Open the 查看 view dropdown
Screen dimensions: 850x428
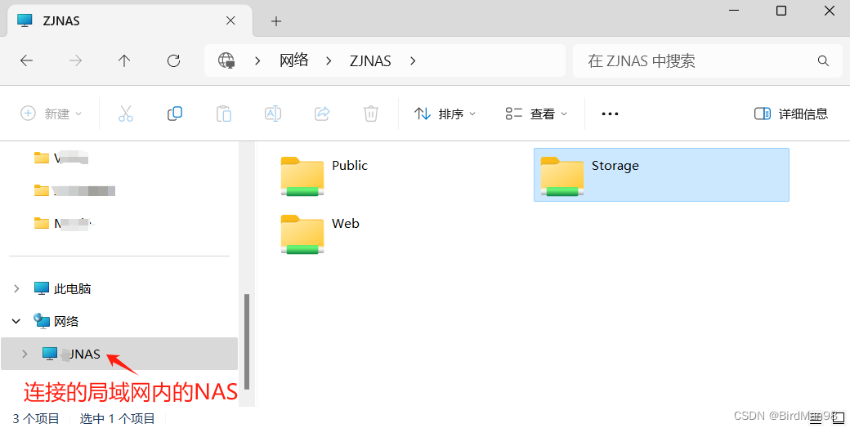tap(535, 114)
